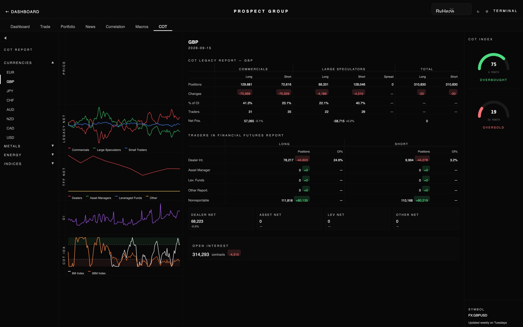Switch to the Macros tab

(x=142, y=27)
